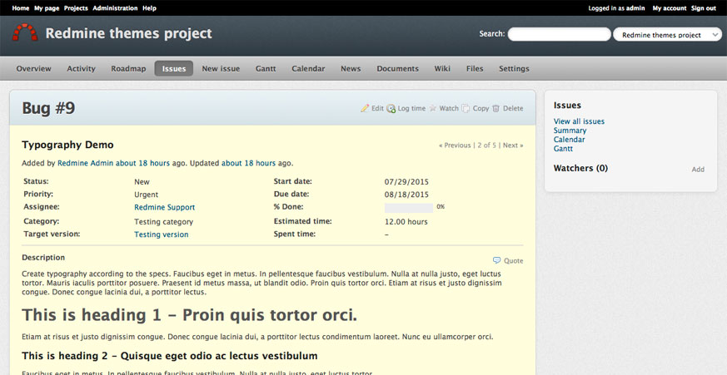The width and height of the screenshot is (727, 375).
Task: Switch to the News tab
Action: click(351, 68)
